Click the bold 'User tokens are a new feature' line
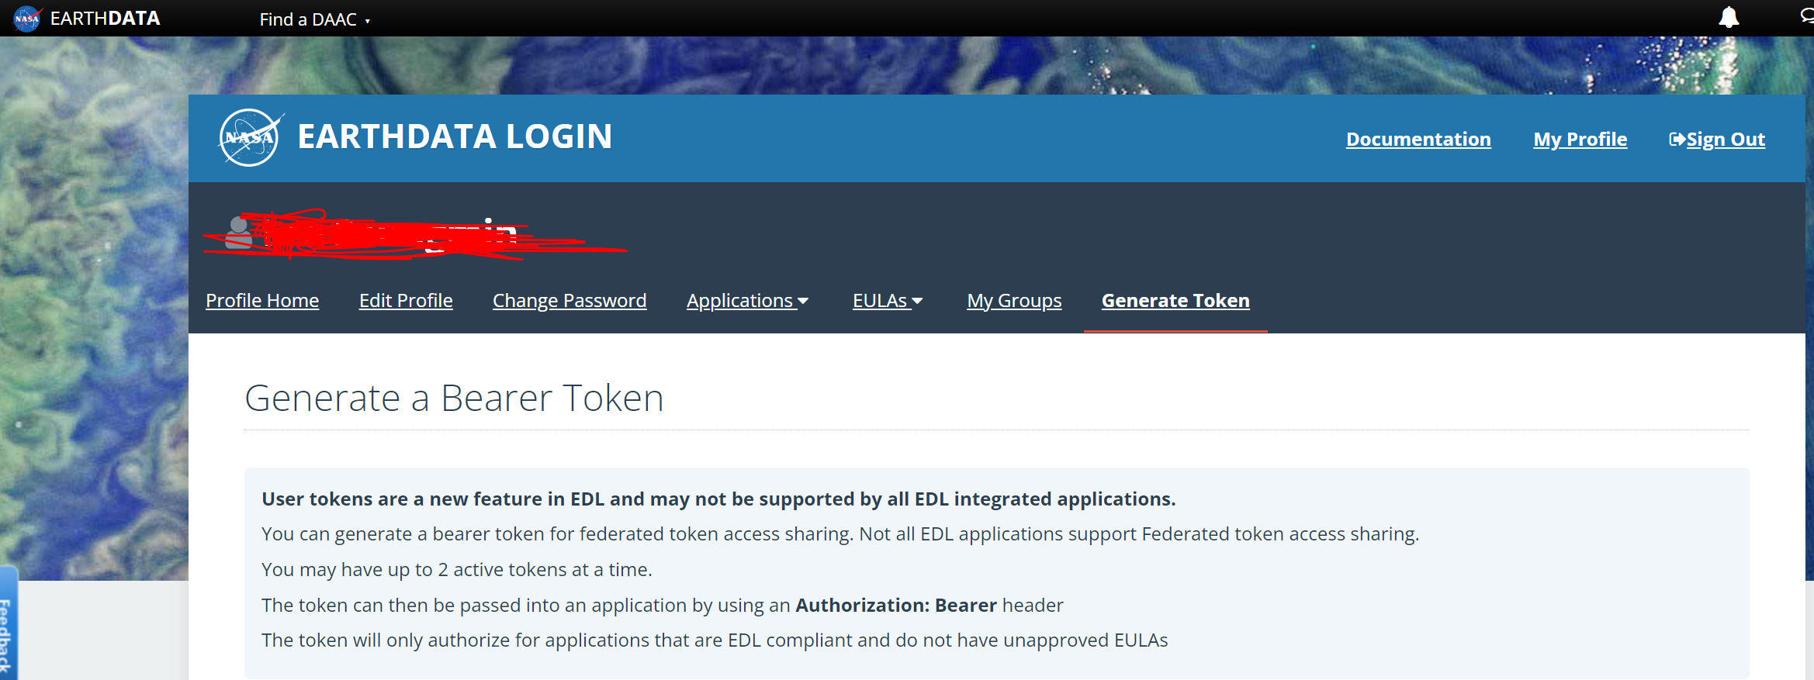1814x680 pixels. pyautogui.click(x=718, y=499)
